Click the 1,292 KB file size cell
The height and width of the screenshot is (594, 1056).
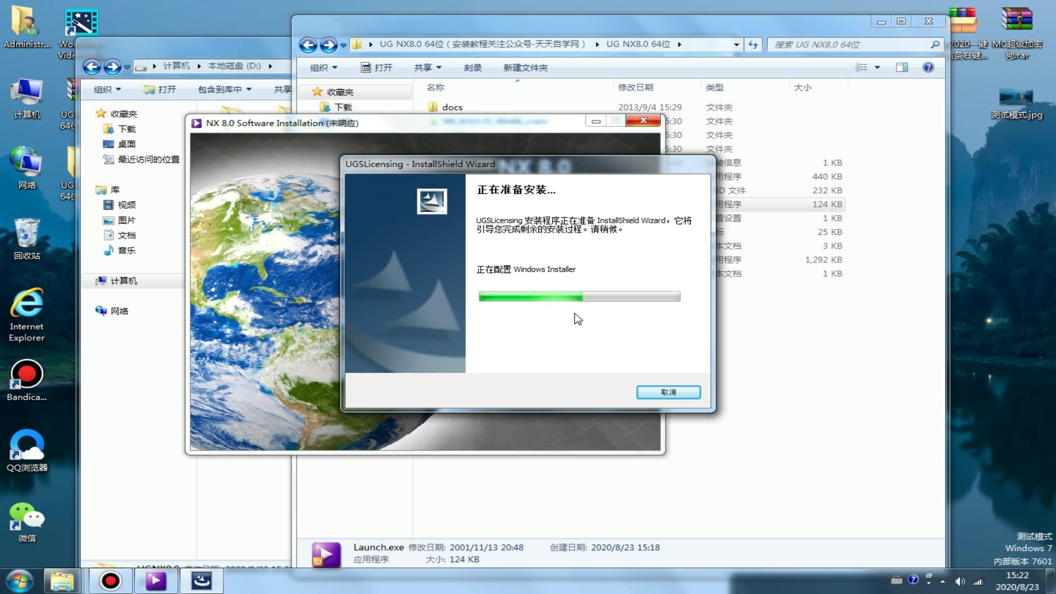(x=823, y=260)
